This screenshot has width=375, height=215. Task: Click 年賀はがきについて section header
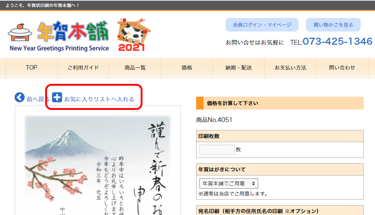click(x=280, y=170)
